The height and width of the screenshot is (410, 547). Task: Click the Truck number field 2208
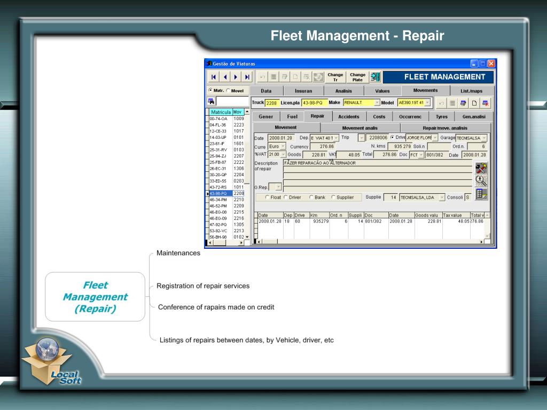click(272, 103)
